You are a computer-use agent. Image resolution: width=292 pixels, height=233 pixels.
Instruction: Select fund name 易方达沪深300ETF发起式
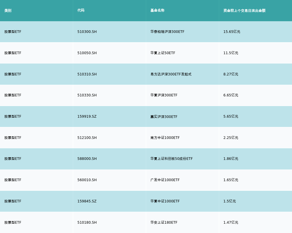pos(171,74)
